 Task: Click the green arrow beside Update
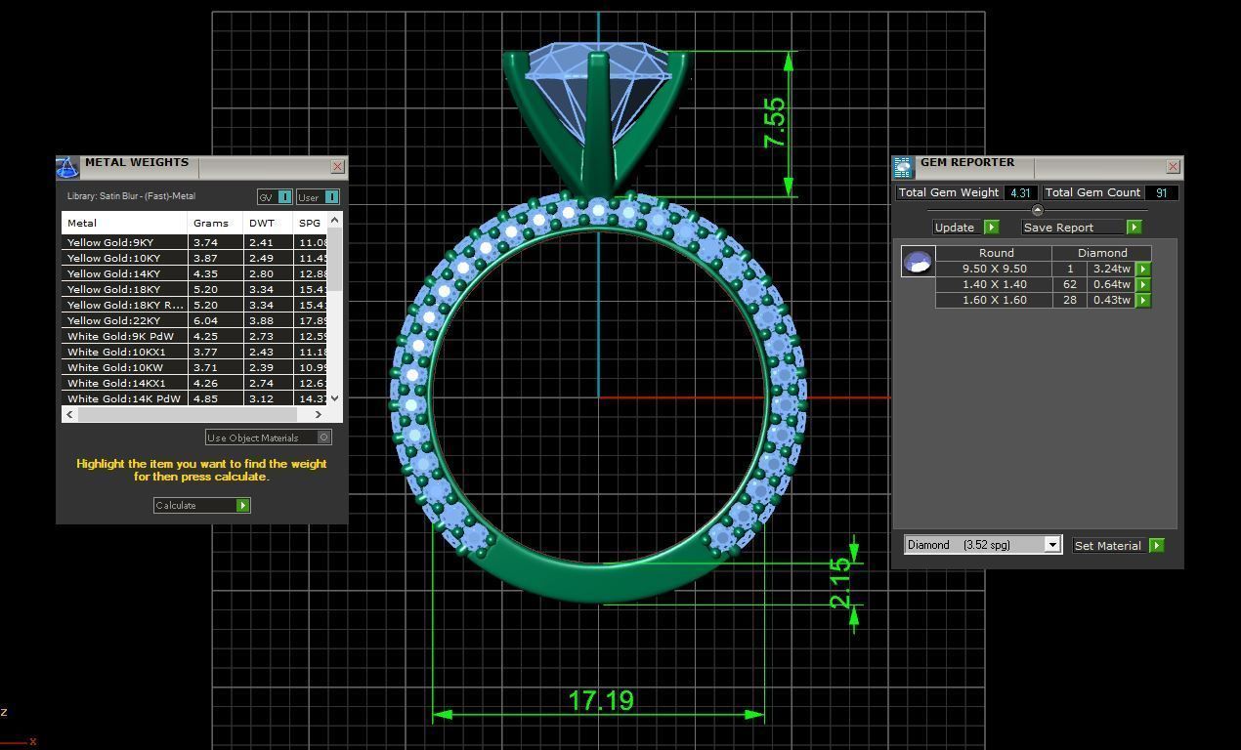click(991, 227)
